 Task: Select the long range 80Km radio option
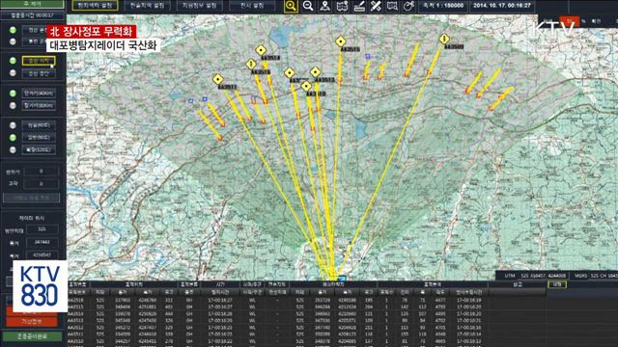tap(13, 105)
